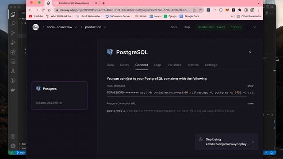The height and width of the screenshot is (159, 283).
Task: Open MetaMask fox extension
Action: click(227, 10)
